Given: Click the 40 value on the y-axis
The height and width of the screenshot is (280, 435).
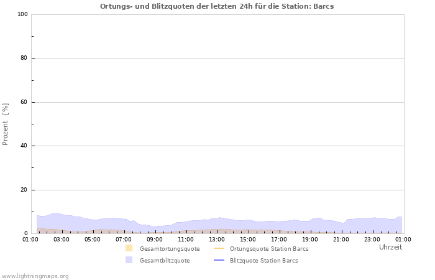Looking at the screenshot, I should tap(24, 146).
